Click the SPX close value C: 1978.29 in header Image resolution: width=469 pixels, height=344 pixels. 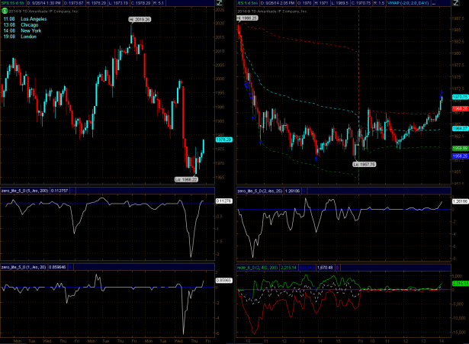pos(141,3)
